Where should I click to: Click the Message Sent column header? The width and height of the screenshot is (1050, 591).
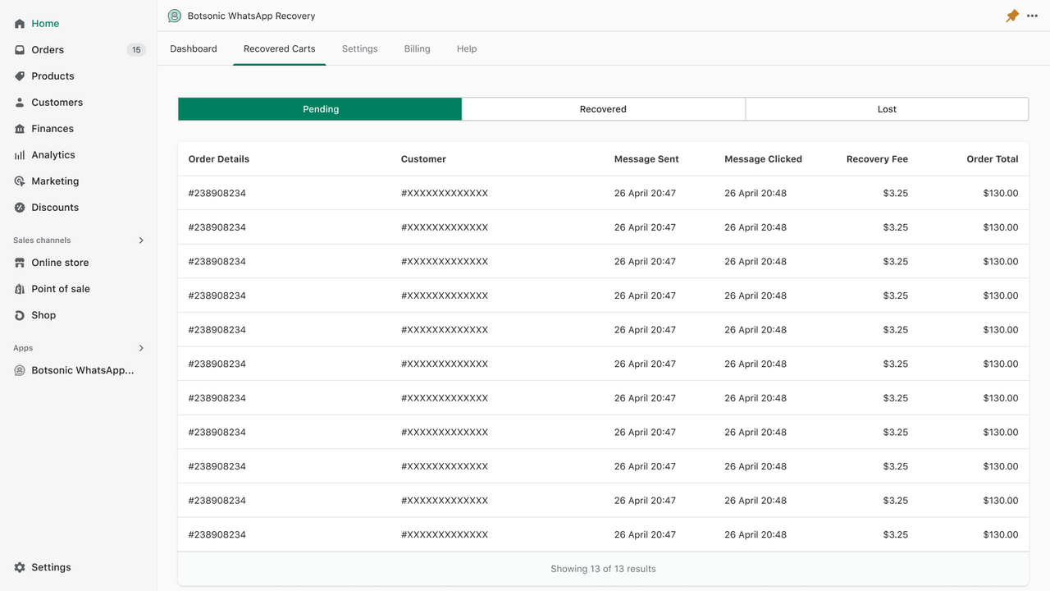646,159
